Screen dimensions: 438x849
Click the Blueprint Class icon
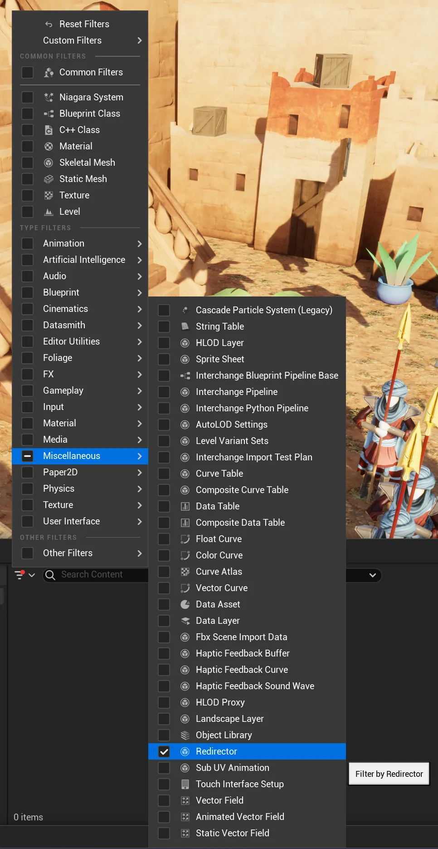click(49, 114)
